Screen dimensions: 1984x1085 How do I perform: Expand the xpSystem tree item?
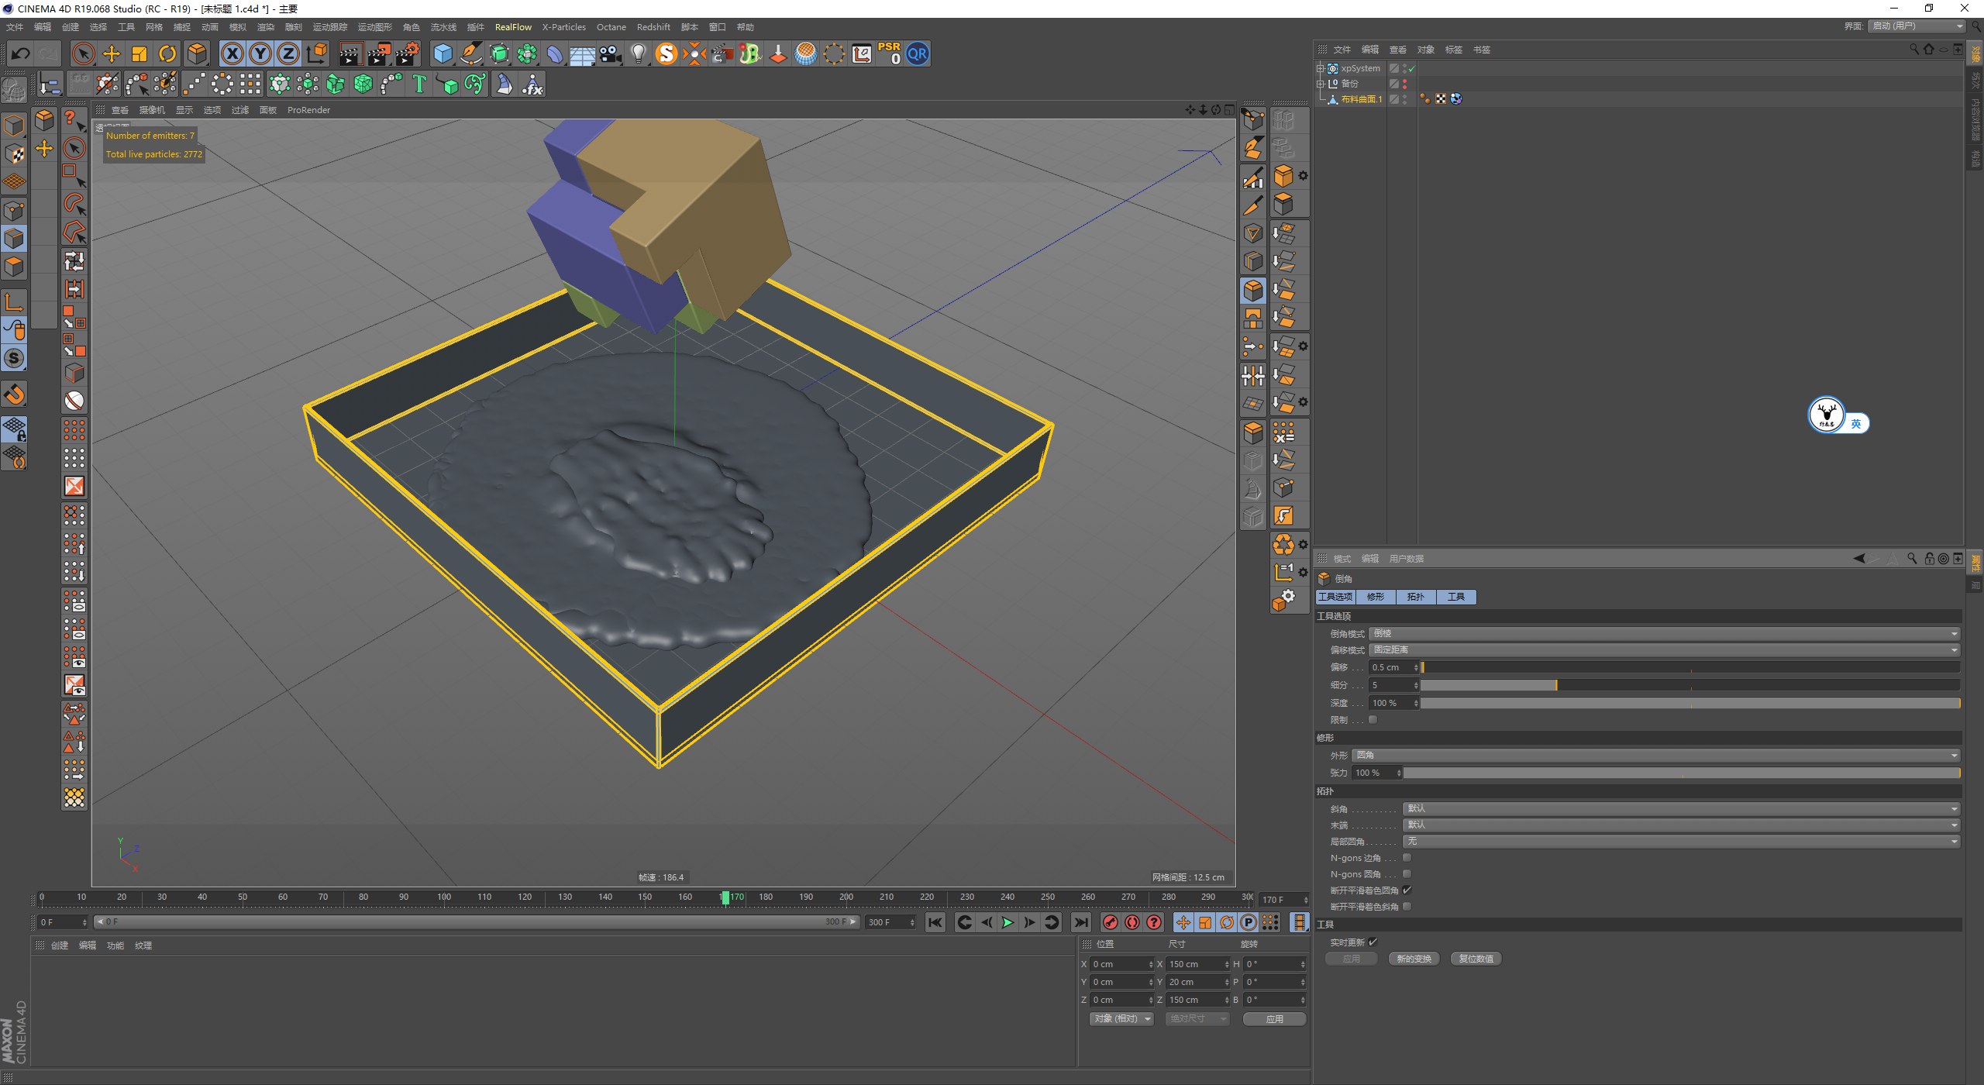1321,68
